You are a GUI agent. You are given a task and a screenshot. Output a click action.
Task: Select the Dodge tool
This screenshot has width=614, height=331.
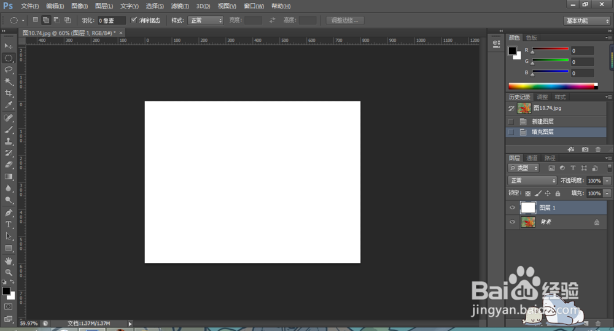(8, 200)
